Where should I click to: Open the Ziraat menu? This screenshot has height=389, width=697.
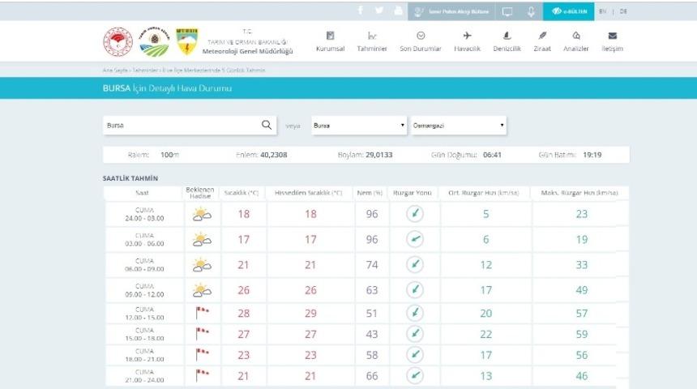point(542,42)
